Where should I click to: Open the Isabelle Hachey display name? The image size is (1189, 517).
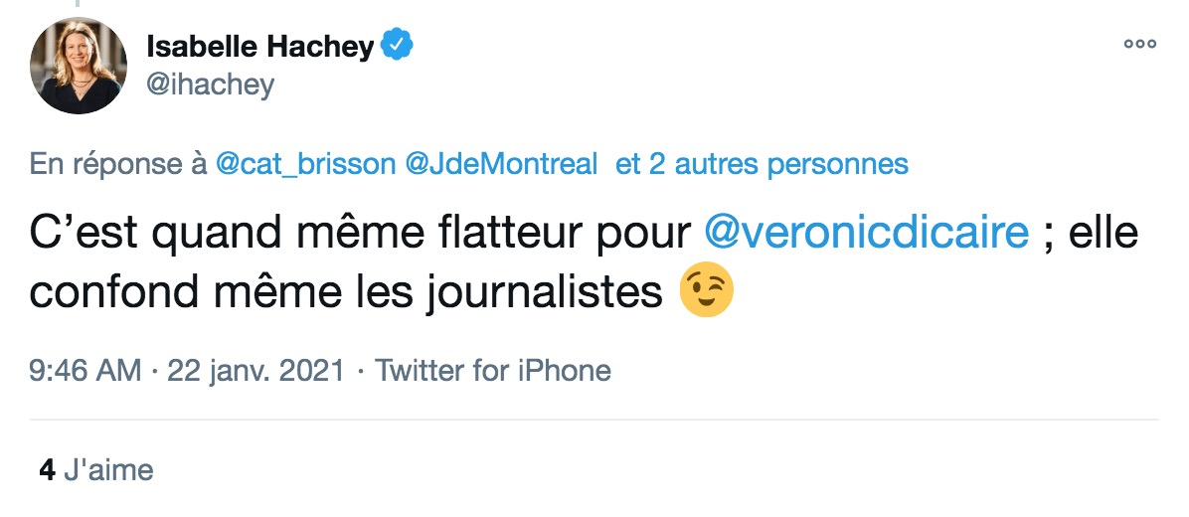tap(260, 47)
